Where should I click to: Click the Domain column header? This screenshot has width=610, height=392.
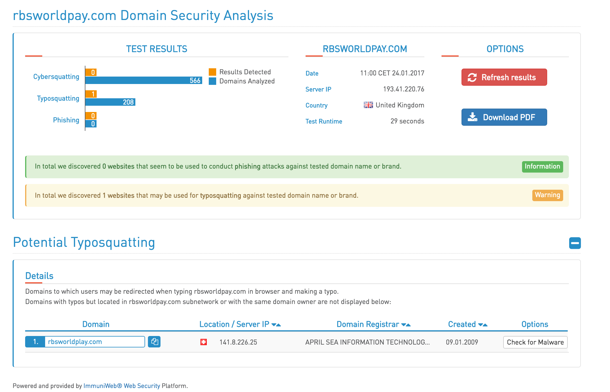[96, 324]
